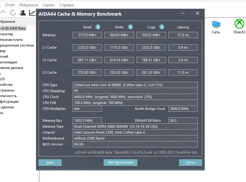Click the Memory Copy value 55535 MB/s
The image size is (246, 182).
(151, 35)
